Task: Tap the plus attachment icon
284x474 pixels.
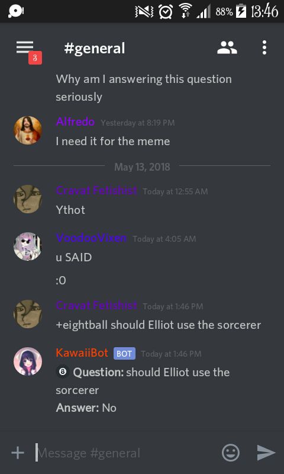Action: point(18,453)
